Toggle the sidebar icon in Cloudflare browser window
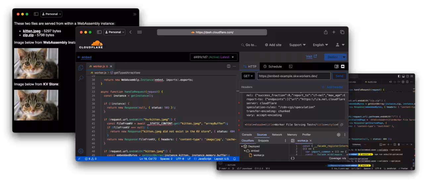Viewport: 424px width, 182px height. tap(99, 32)
